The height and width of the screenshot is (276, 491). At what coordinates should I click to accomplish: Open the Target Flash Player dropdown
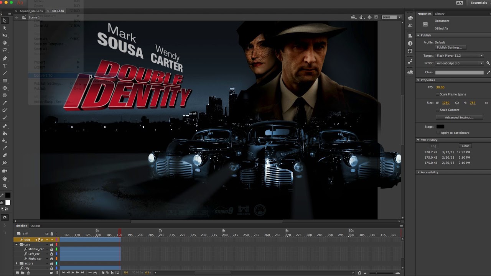[459, 56]
